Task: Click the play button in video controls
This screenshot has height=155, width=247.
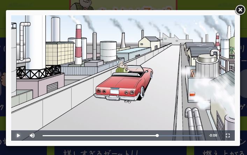Action: point(18,135)
